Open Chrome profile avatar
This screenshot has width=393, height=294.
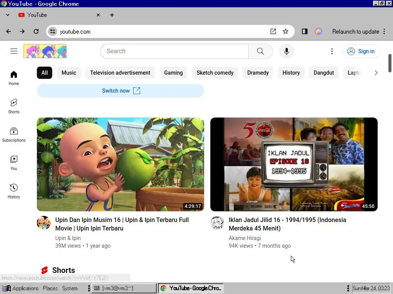pos(318,31)
